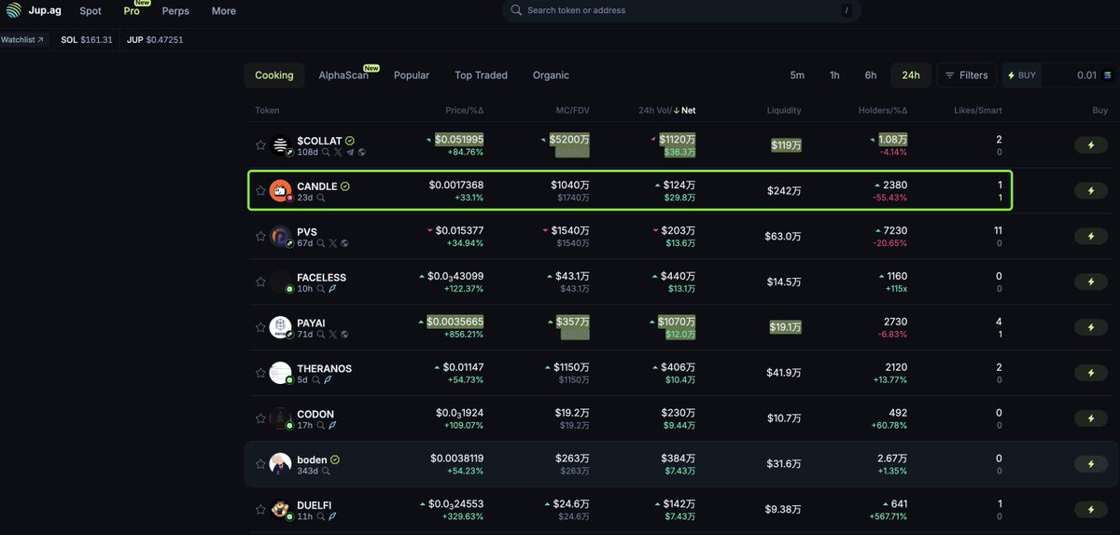Click the search icon in the boden row
Viewport: 1120px width, 535px height.
(327, 471)
